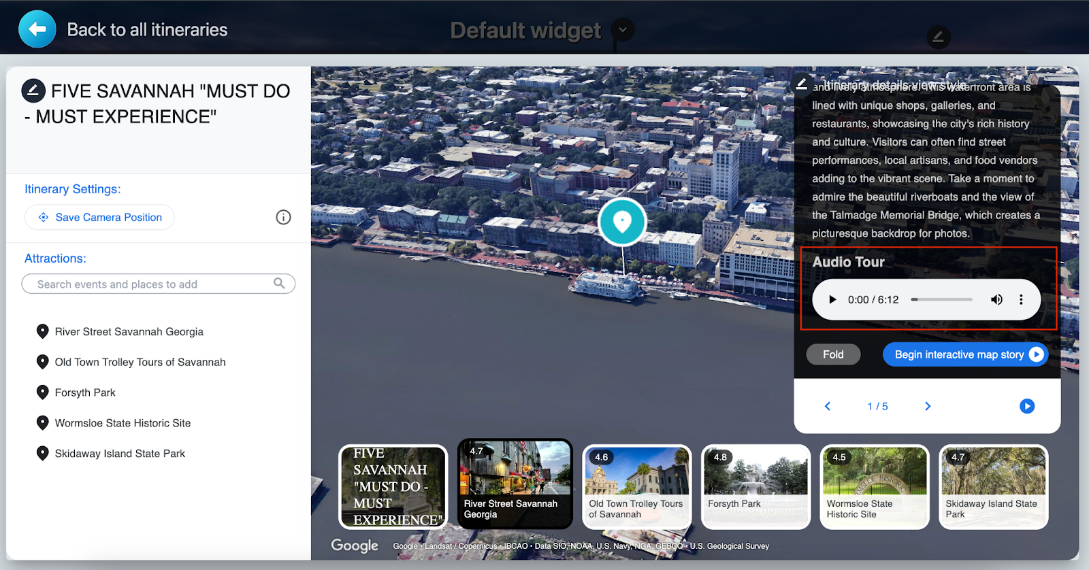Go to previous stop with left chevron
The image size is (1089, 570).
pyautogui.click(x=828, y=406)
